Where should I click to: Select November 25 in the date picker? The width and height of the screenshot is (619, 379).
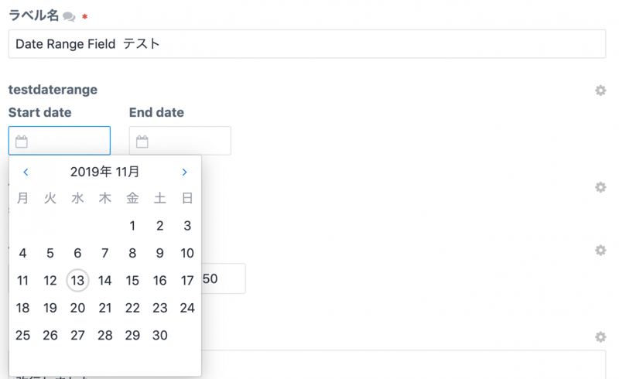coord(22,335)
